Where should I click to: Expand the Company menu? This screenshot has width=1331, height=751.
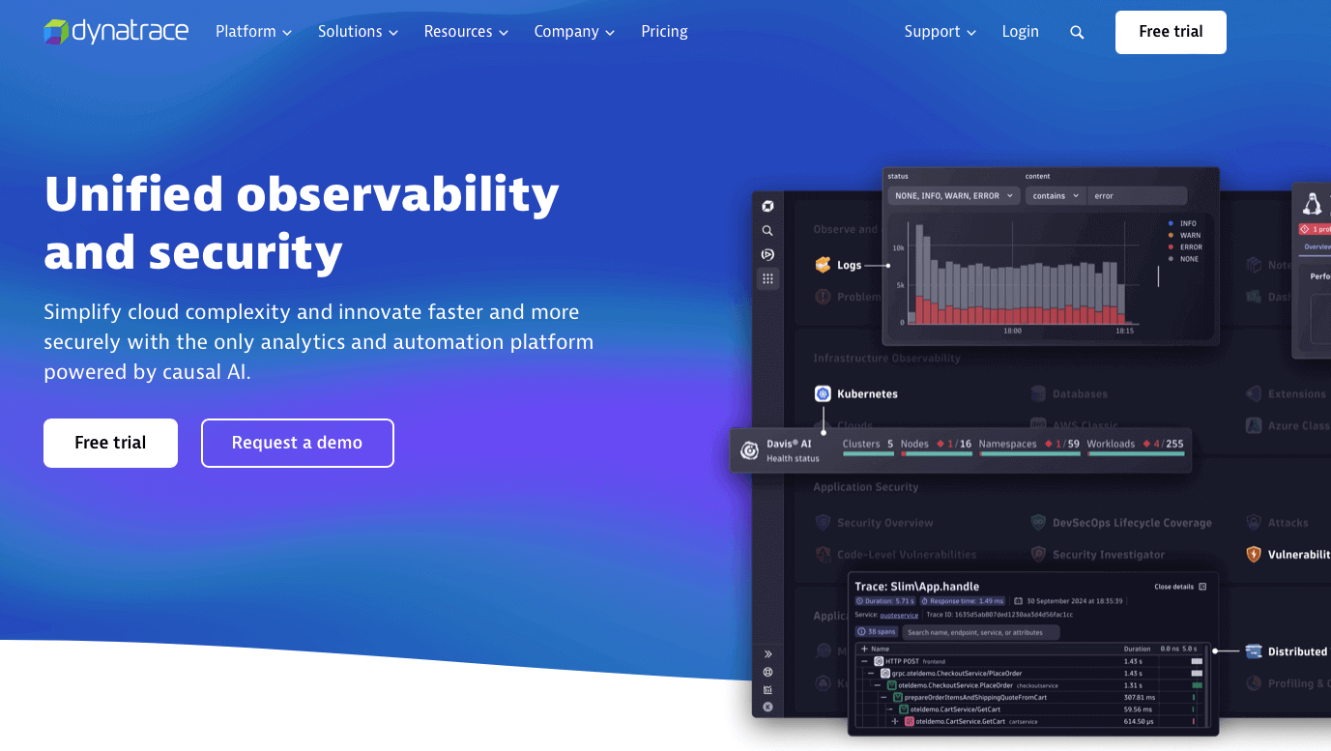pos(574,32)
